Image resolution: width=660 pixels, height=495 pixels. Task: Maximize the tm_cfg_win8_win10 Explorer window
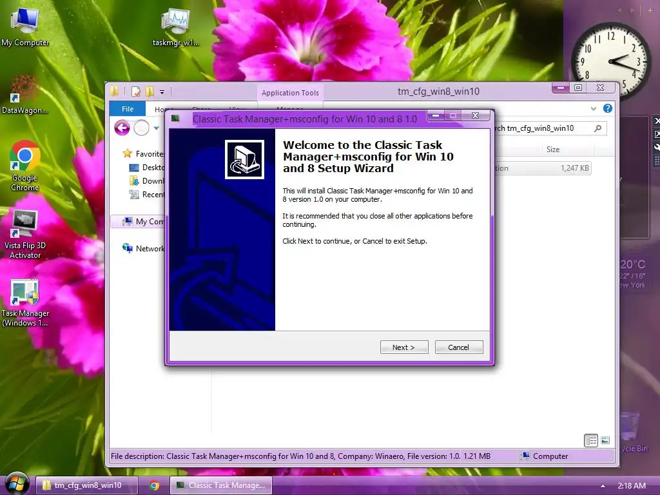point(578,88)
